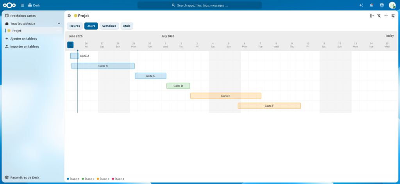Open the filter icon in board header
The width and height of the screenshot is (400, 184).
379,16
